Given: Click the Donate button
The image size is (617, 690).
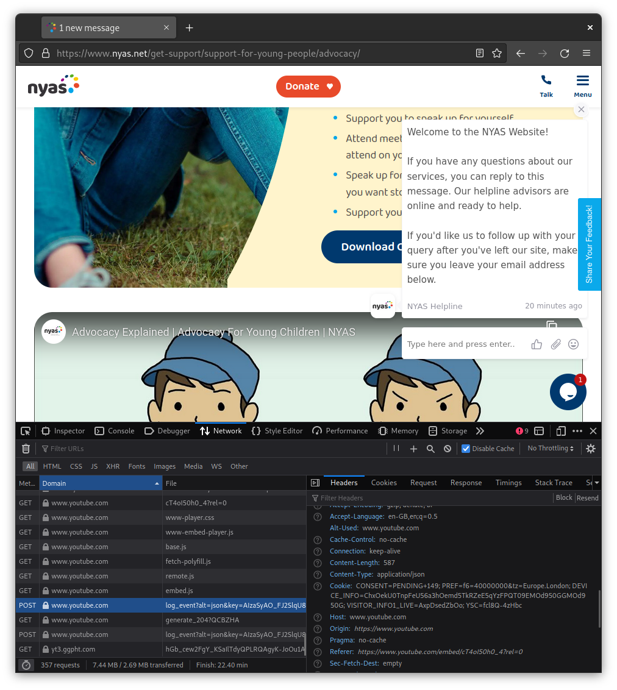Looking at the screenshot, I should [x=308, y=87].
